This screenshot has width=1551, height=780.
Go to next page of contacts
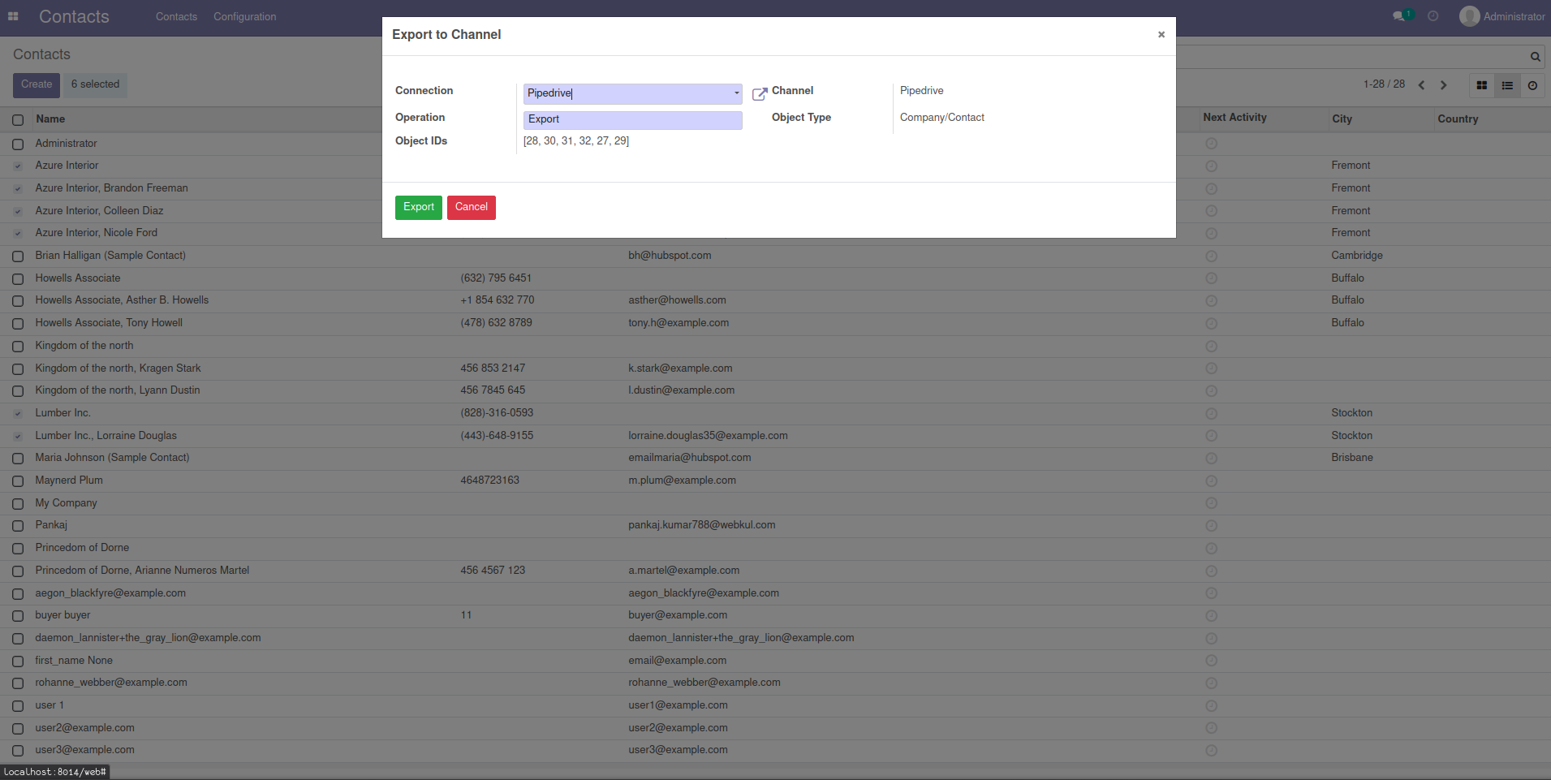point(1443,85)
